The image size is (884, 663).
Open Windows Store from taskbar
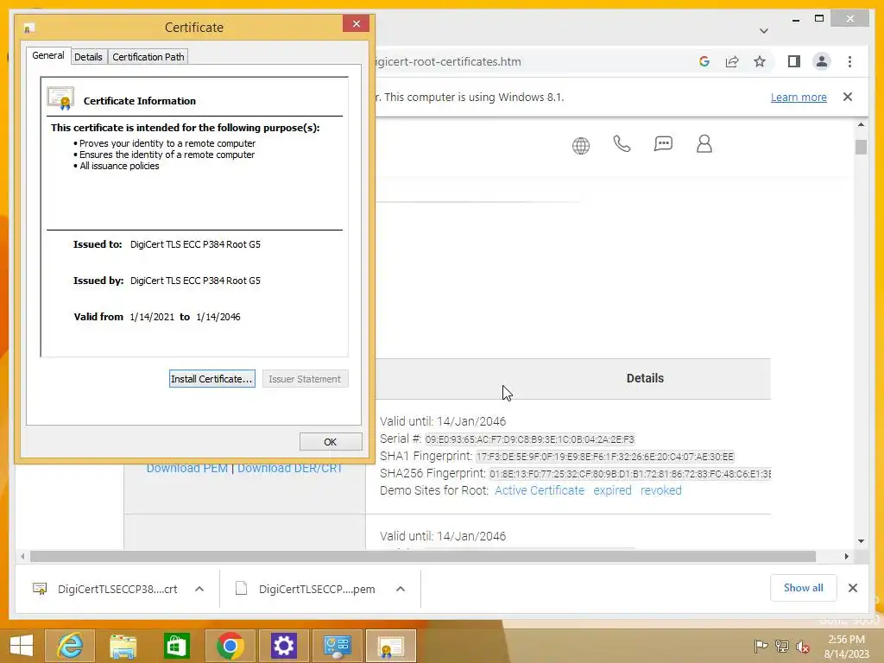click(x=176, y=646)
